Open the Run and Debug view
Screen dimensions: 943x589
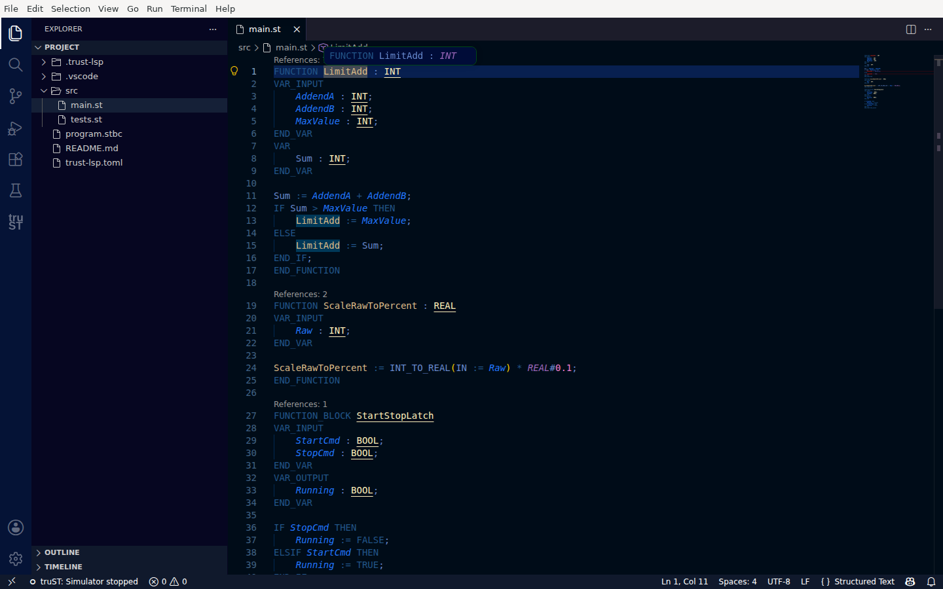(16, 128)
